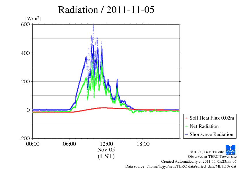Select the 'Net Radiation' legend label
This screenshot has width=242, height=171.
coord(204,126)
